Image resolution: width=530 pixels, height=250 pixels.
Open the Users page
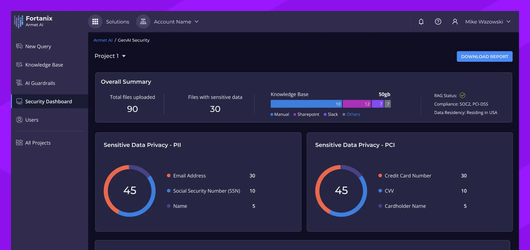coord(49,120)
